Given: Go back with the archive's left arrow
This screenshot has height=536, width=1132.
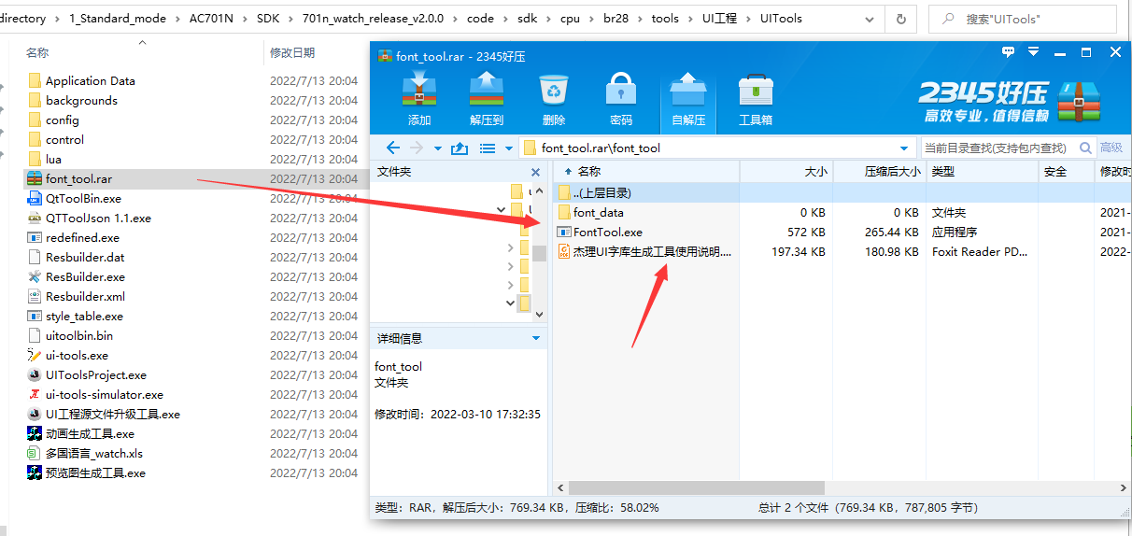Looking at the screenshot, I should (x=393, y=148).
